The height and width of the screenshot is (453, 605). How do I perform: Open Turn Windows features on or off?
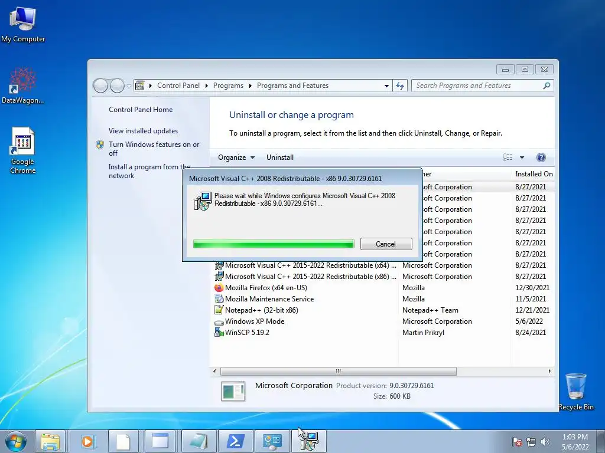[x=154, y=149]
